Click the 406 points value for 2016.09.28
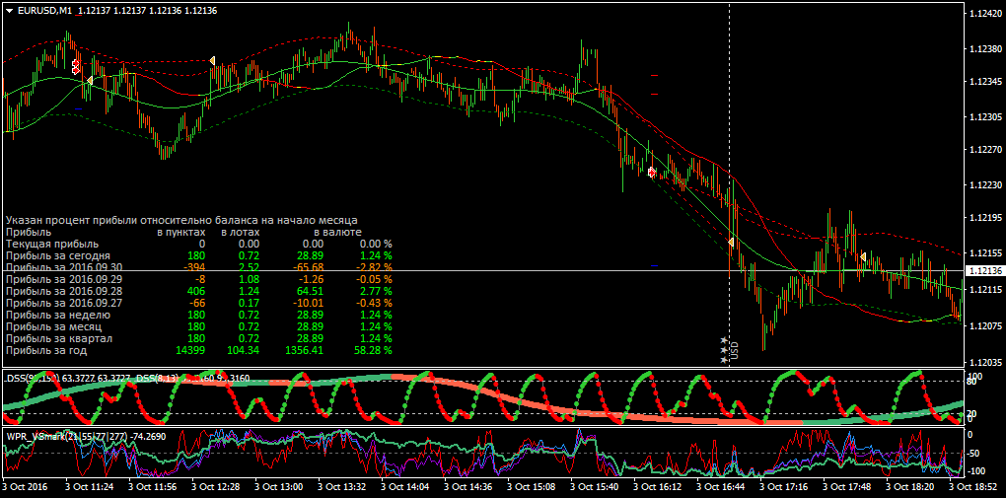The image size is (1006, 498). pyautogui.click(x=194, y=291)
